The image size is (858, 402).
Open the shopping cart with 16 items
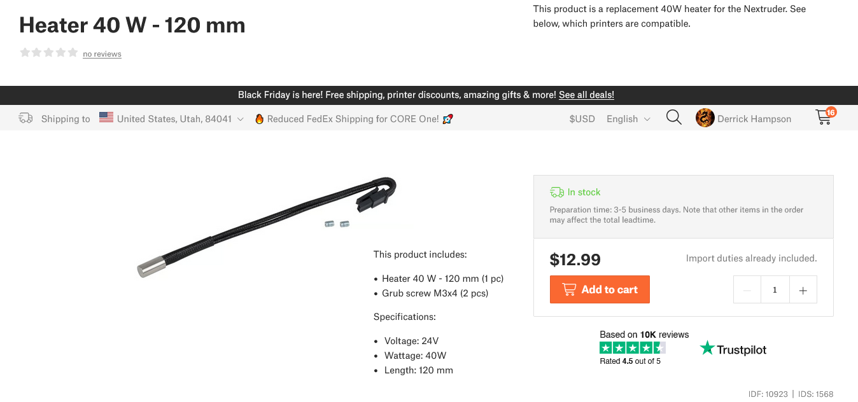click(x=824, y=118)
